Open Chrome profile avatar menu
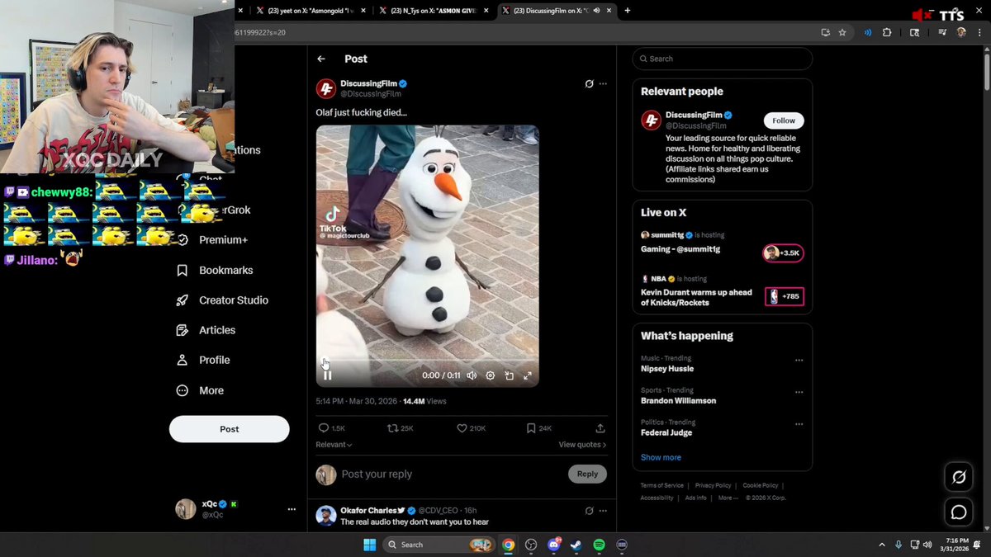Image resolution: width=991 pixels, height=557 pixels. pyautogui.click(x=961, y=32)
